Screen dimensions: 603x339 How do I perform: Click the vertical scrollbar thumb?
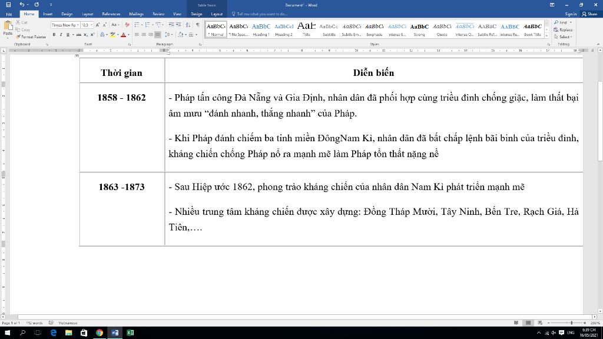(x=600, y=121)
